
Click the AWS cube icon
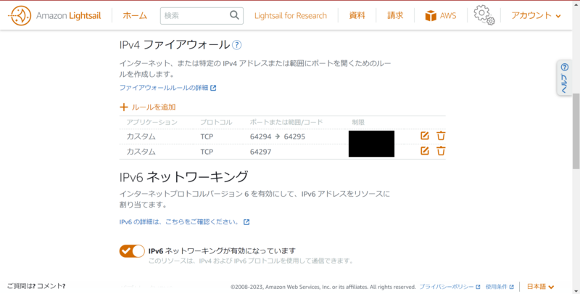pyautogui.click(x=431, y=16)
